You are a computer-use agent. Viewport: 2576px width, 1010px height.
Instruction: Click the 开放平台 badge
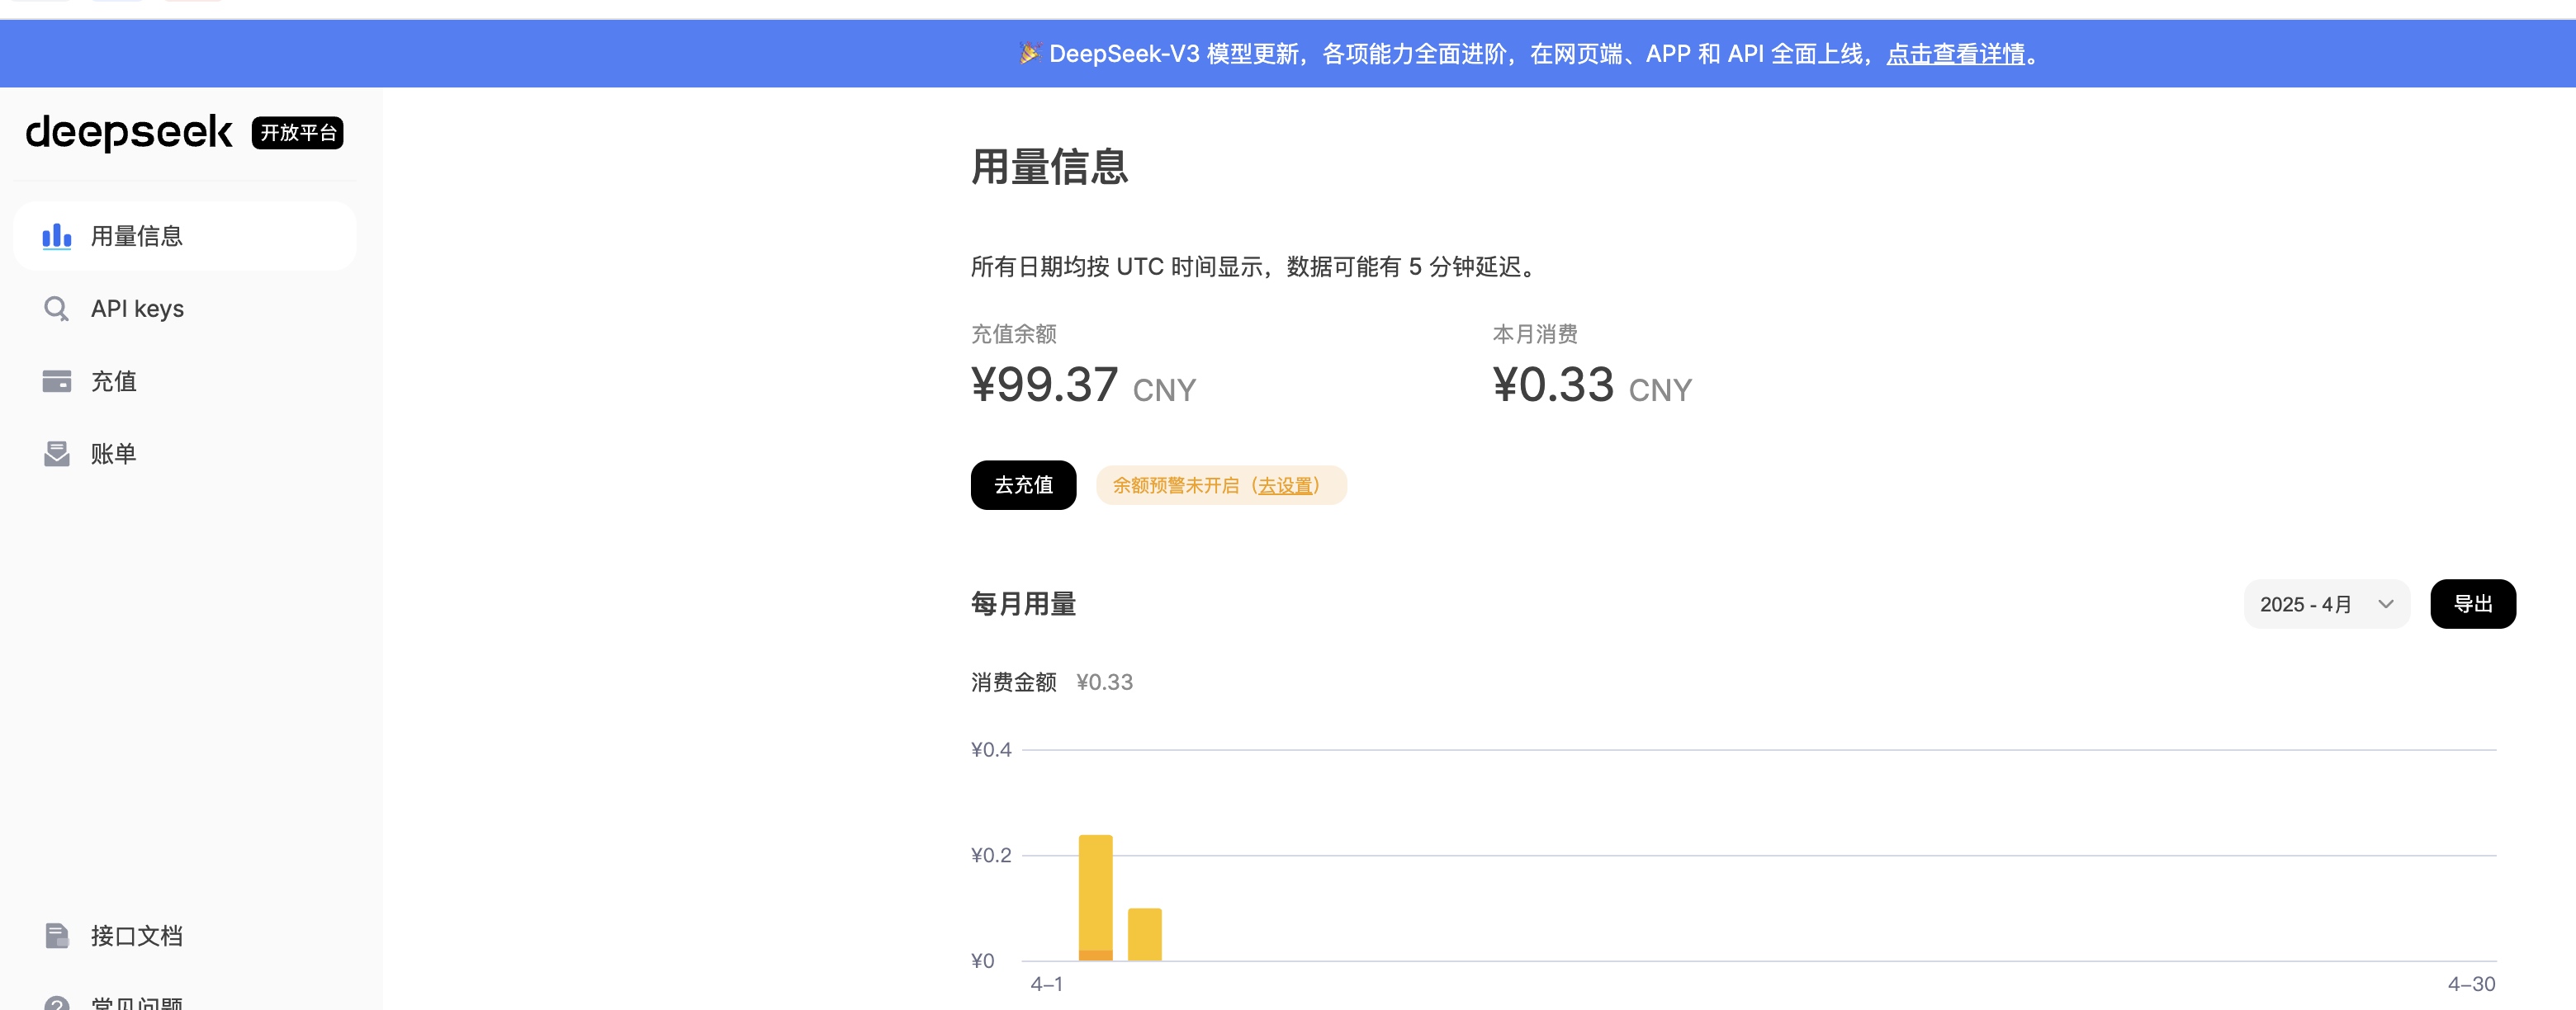tap(297, 133)
